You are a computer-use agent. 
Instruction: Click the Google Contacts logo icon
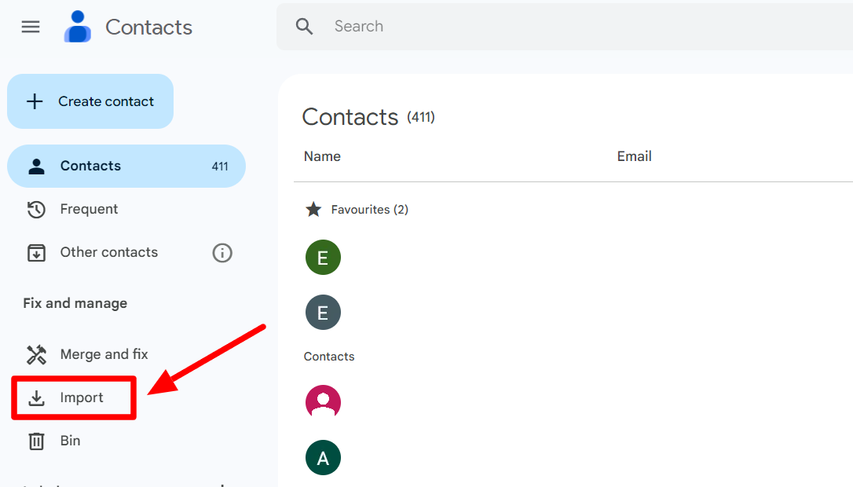pos(77,26)
